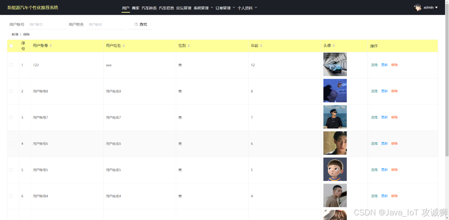The image size is (449, 220).
Task: Open cartoon avatar thumbnail of 用户姓名5
Action: [335, 169]
